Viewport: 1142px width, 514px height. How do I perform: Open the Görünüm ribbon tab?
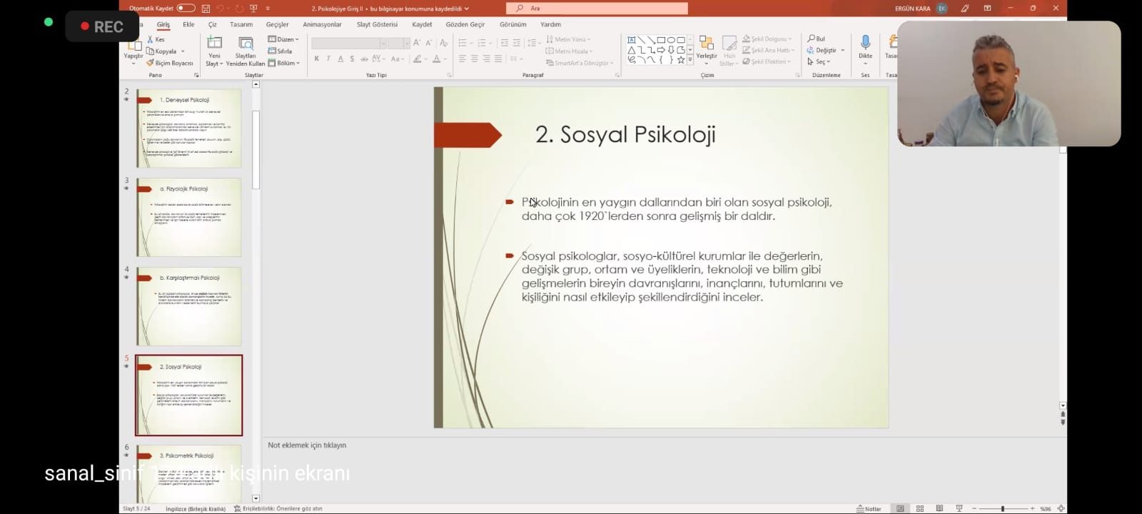[x=512, y=24]
